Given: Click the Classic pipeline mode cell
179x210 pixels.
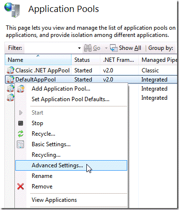Looking at the screenshot, I should coord(150,70).
